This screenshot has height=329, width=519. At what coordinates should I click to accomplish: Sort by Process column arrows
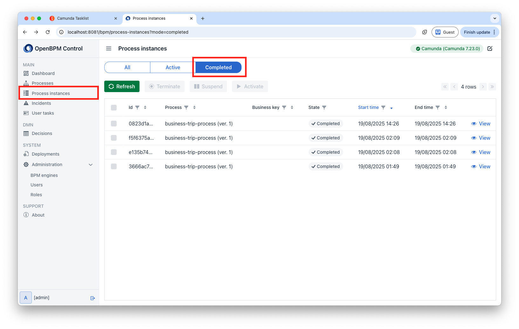(195, 107)
